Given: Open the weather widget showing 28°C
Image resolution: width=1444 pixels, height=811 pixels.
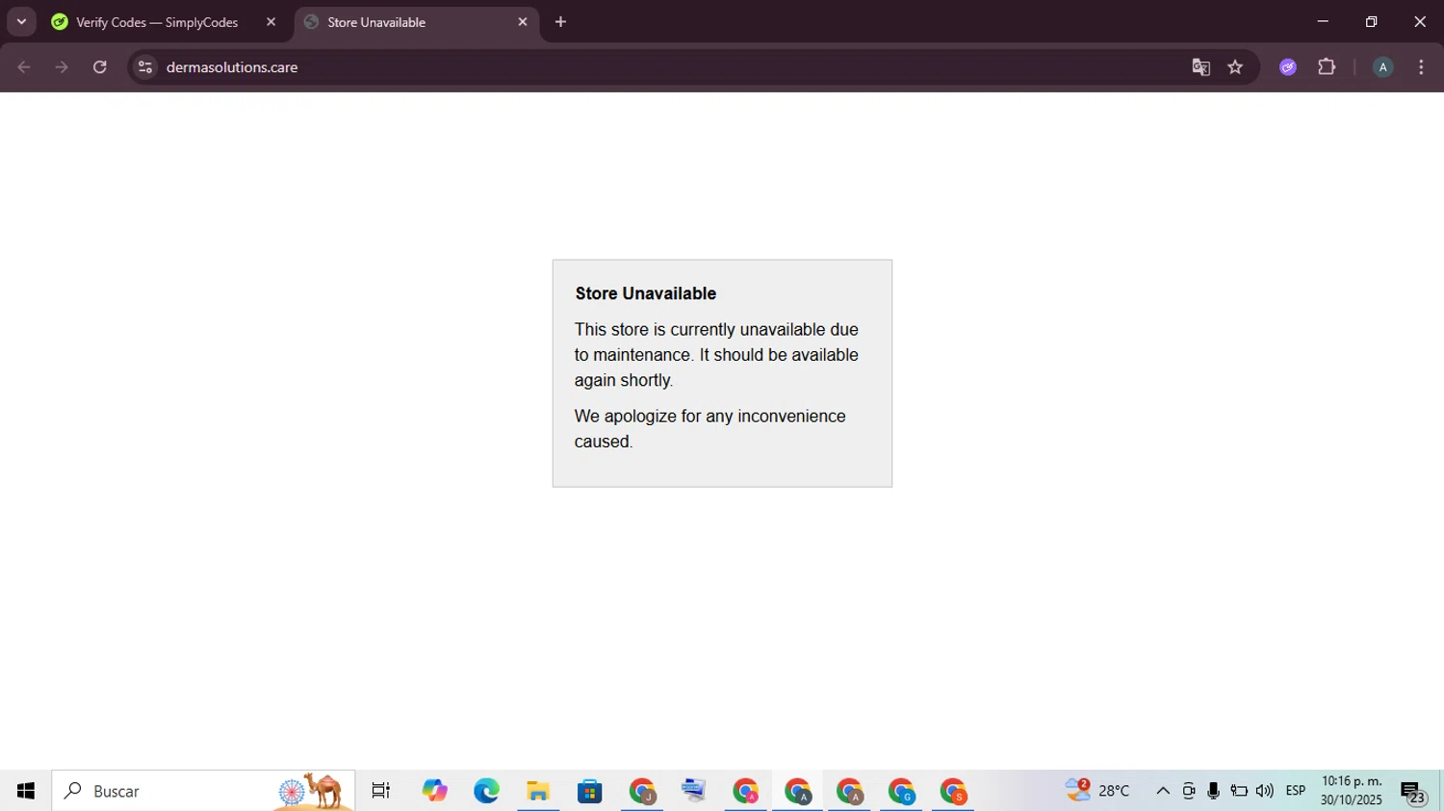Looking at the screenshot, I should pos(1097,791).
